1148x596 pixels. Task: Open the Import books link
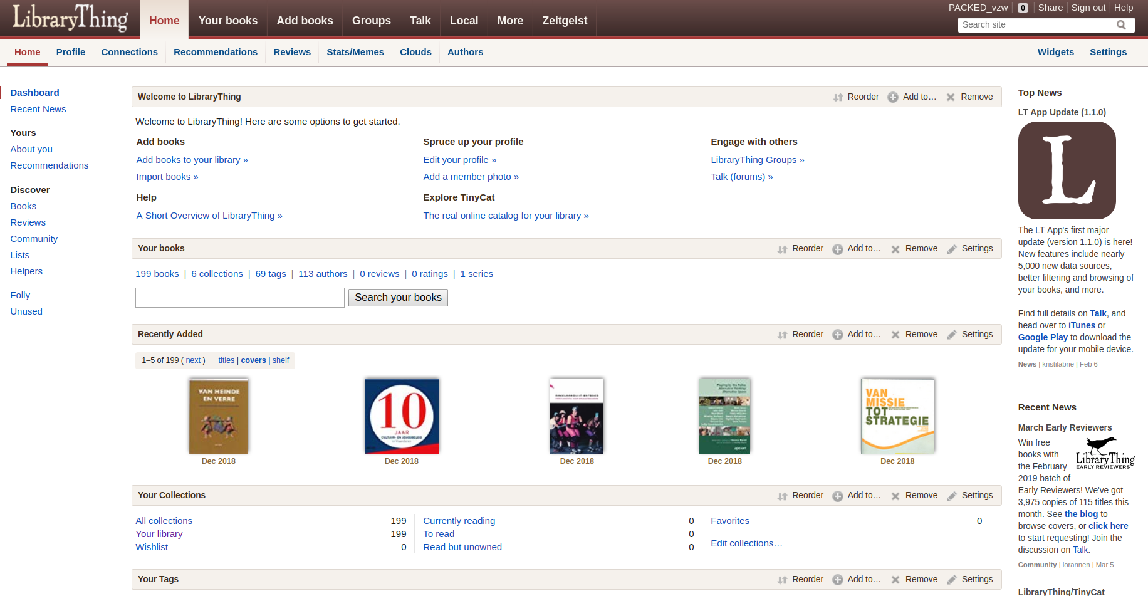167,177
